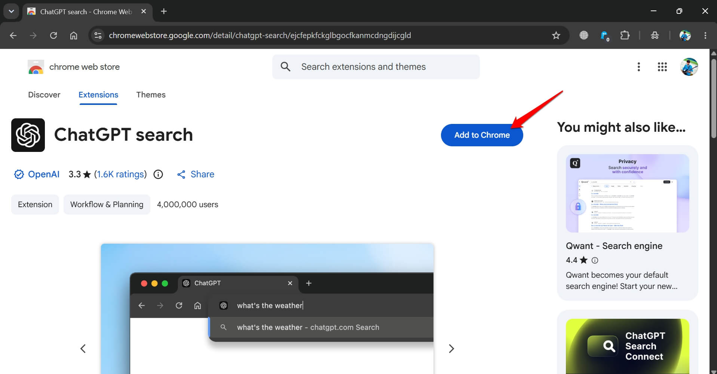Open the tab search dropdown arrow
This screenshot has width=717, height=374.
click(x=11, y=11)
